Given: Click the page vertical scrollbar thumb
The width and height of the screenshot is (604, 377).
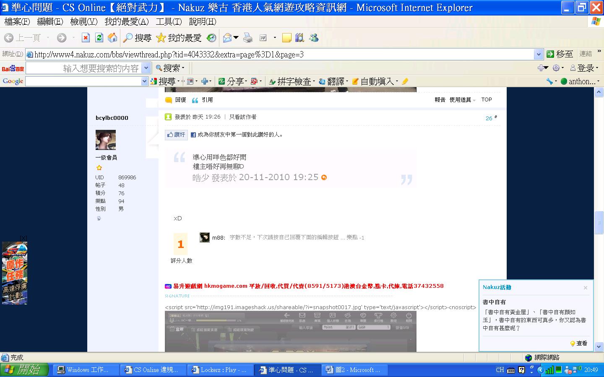Looking at the screenshot, I should click(x=599, y=223).
